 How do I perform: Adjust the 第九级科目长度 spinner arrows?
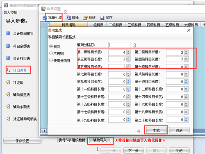point(128,82)
